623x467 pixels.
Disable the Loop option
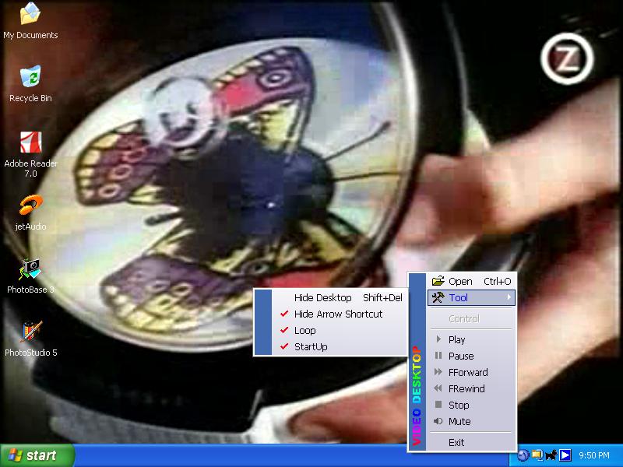304,330
